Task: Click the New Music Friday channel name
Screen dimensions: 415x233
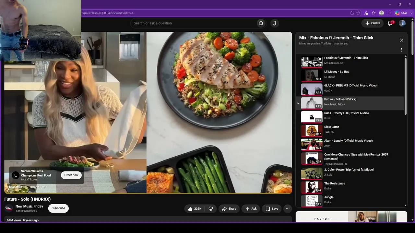Action: 29,206
